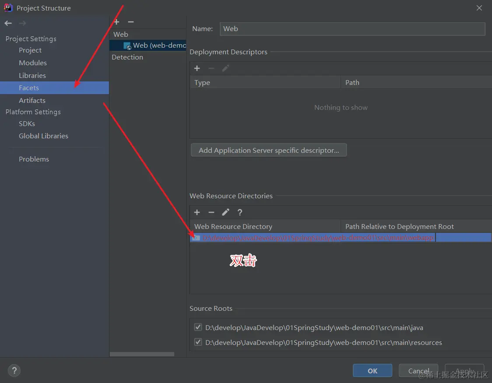Remove a deployment descriptor with the minus icon
This screenshot has width=492, height=383.
click(211, 68)
